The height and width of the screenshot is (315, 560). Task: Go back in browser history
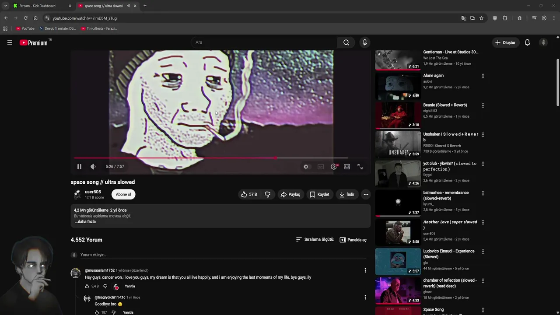(x=6, y=18)
